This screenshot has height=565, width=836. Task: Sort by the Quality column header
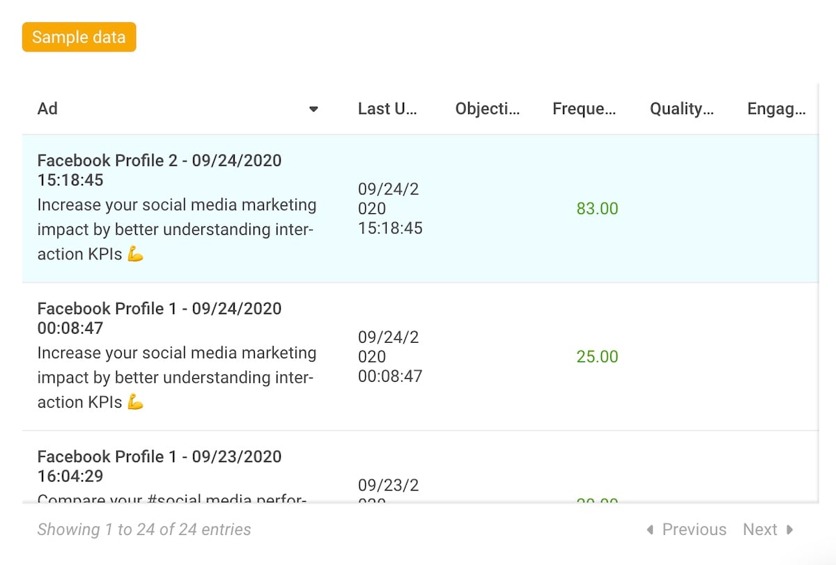point(680,109)
